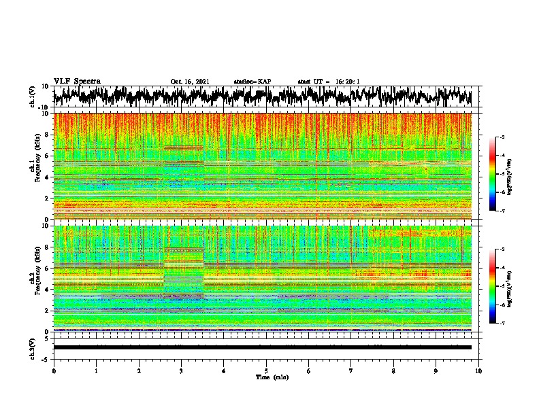Click the "VLF Spectra" plot title

(77, 81)
